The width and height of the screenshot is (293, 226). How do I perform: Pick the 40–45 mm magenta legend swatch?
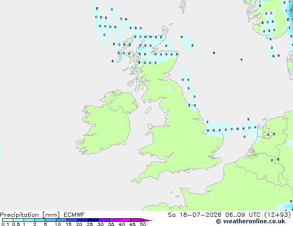click(125, 220)
